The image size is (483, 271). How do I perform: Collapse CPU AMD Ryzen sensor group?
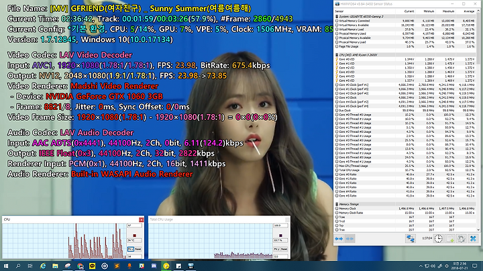(337, 55)
